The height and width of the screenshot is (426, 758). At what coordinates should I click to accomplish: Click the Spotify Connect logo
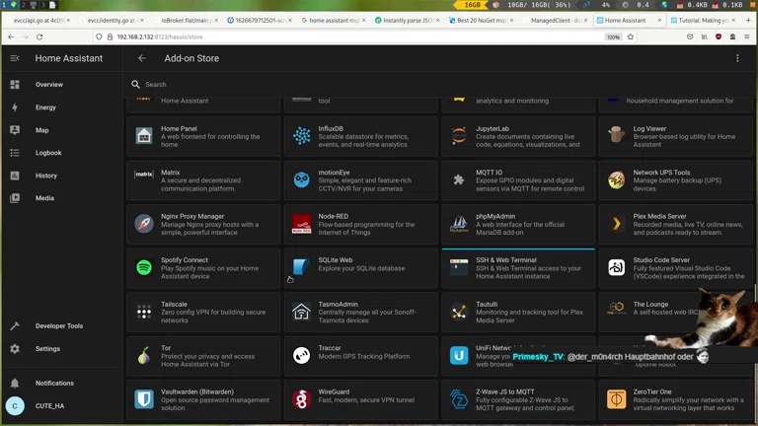click(144, 267)
